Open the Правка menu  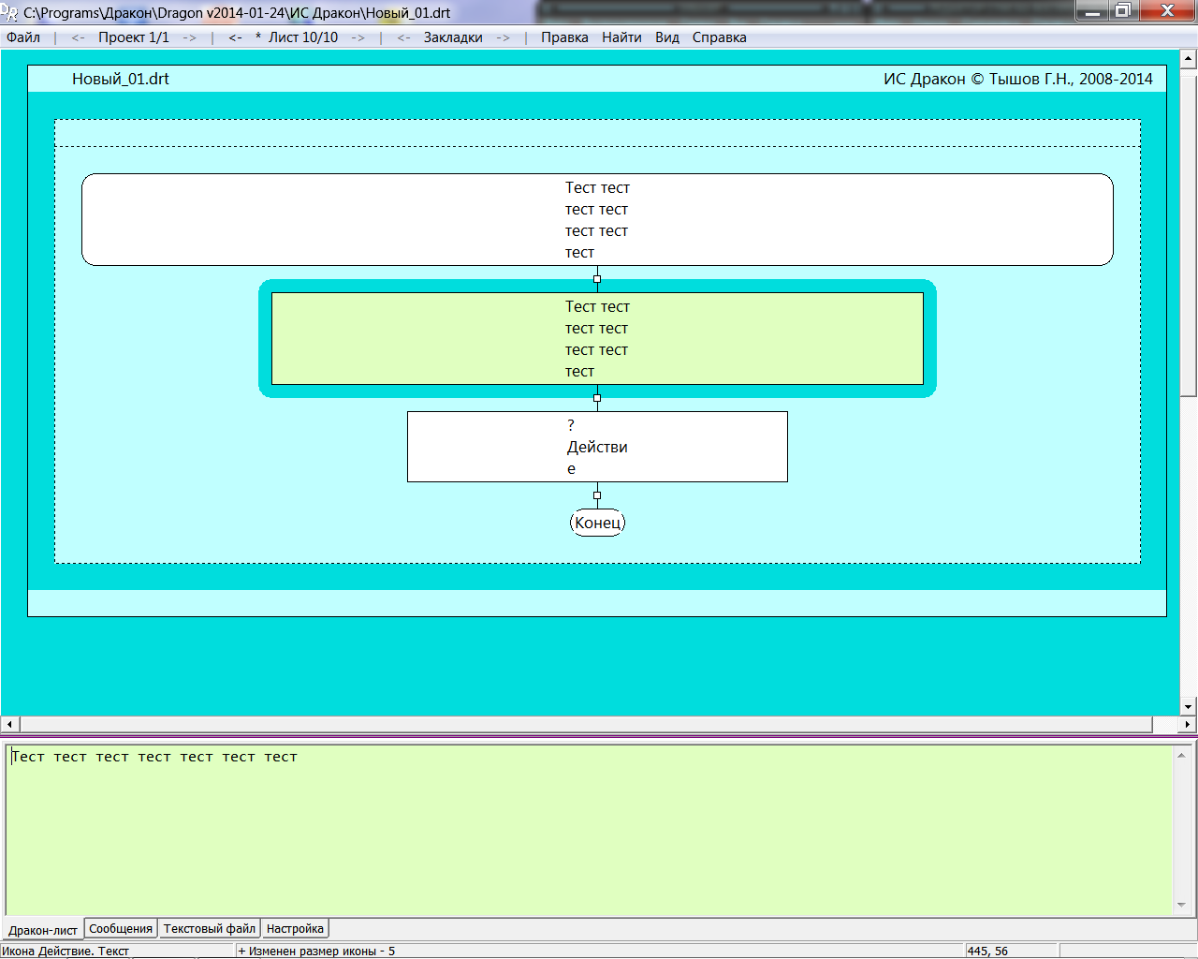point(564,37)
